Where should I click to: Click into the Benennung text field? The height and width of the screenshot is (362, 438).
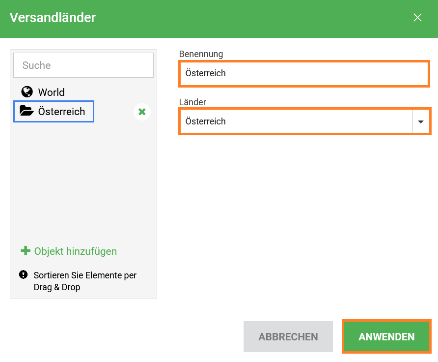[304, 73]
